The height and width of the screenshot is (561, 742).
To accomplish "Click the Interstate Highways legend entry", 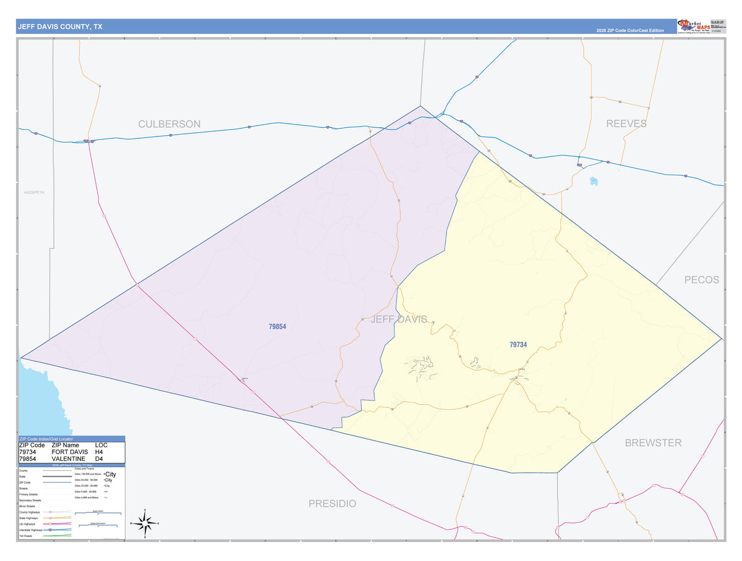I will tap(45, 530).
